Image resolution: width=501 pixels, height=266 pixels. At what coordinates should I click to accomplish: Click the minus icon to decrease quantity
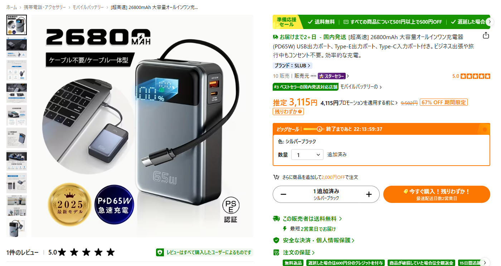point(283,194)
